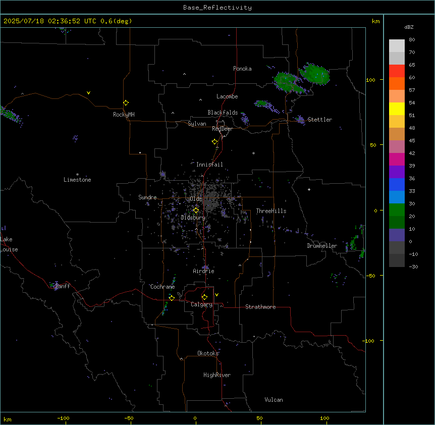Click the Airdrie city label
435x425 pixels.
204,271
